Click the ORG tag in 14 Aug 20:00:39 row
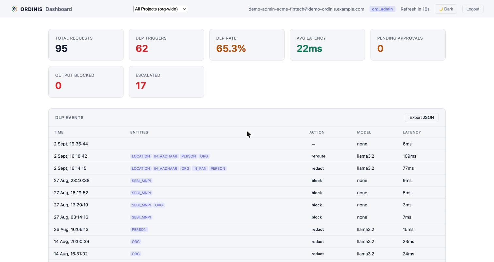 click(136, 242)
